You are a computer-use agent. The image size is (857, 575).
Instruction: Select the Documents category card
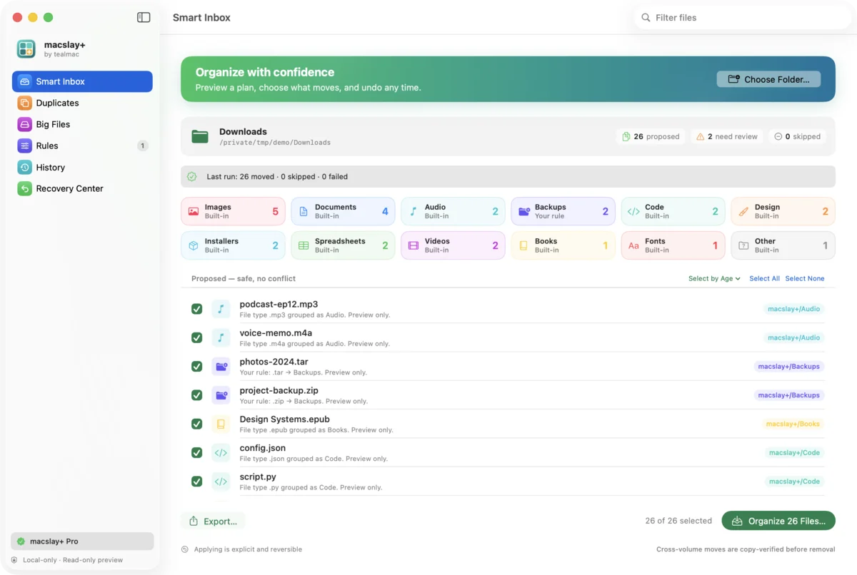click(x=343, y=211)
